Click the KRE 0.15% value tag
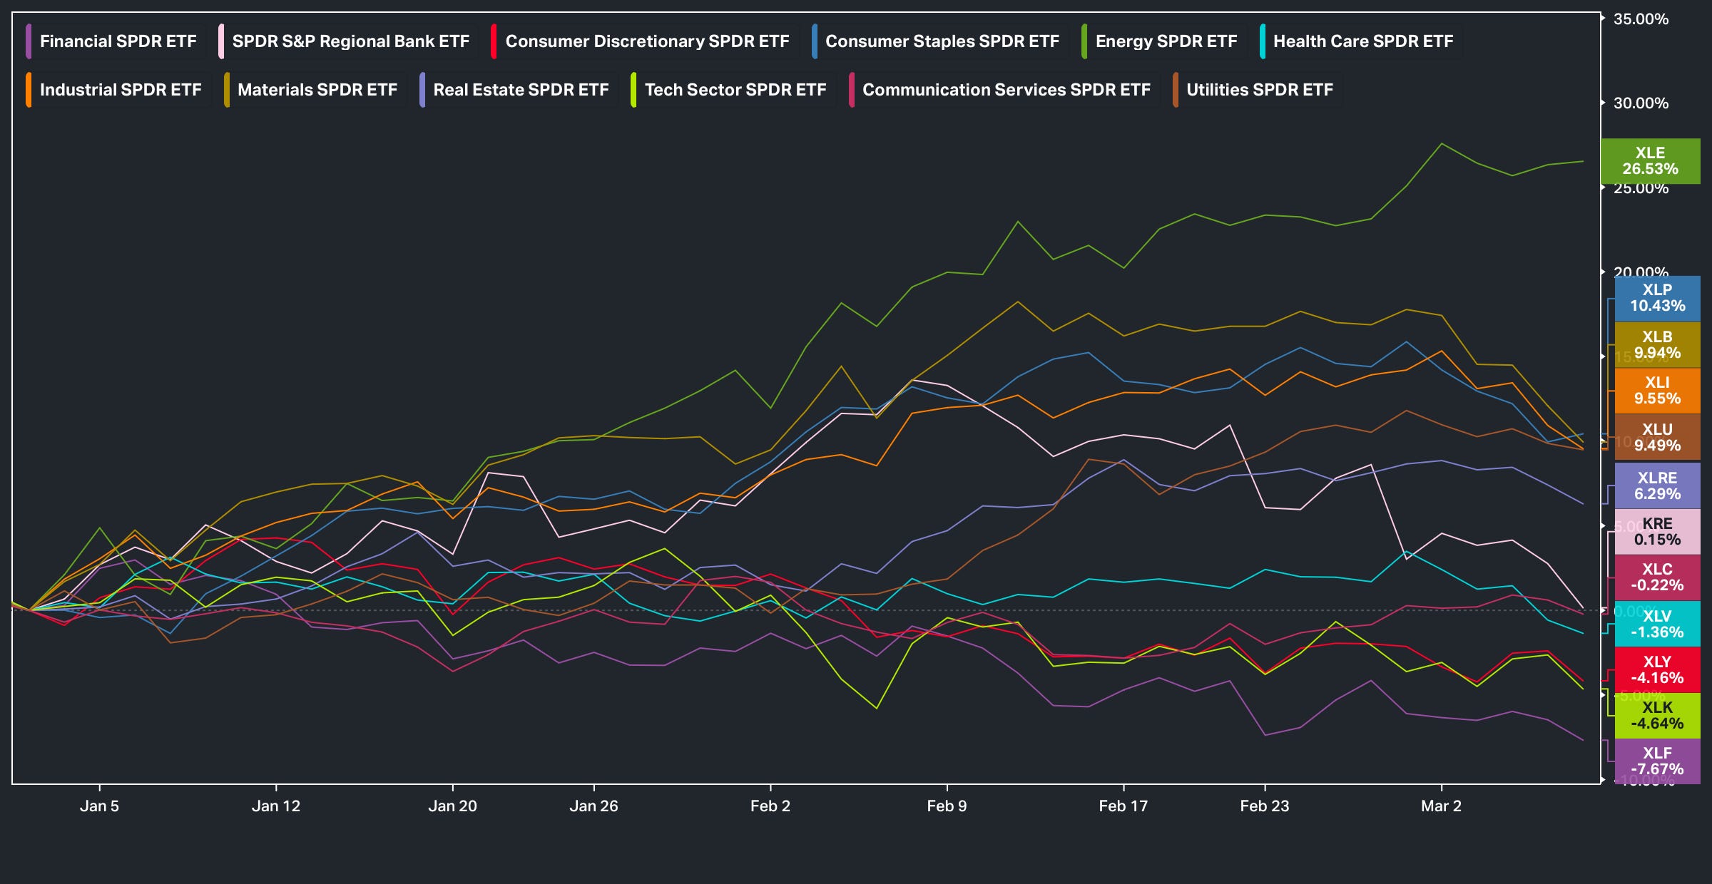 (x=1657, y=532)
